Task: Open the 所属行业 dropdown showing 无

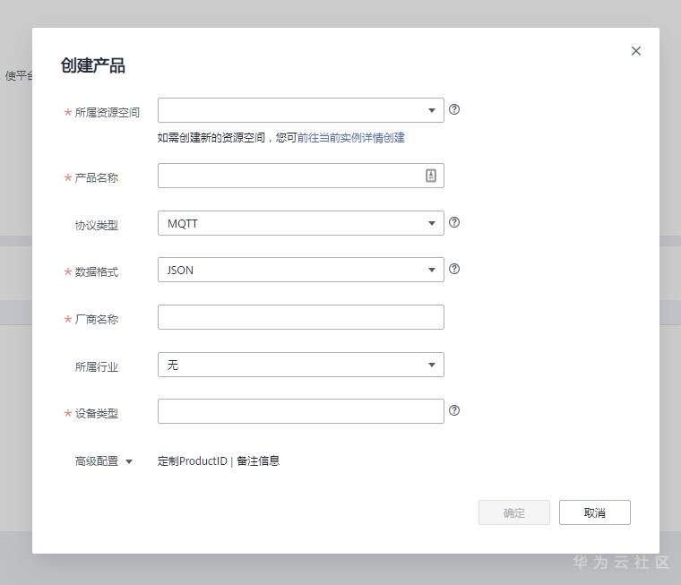Action: (x=301, y=365)
